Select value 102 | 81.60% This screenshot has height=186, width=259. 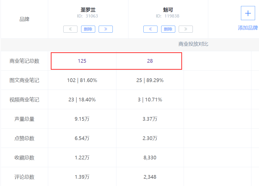tap(82, 80)
